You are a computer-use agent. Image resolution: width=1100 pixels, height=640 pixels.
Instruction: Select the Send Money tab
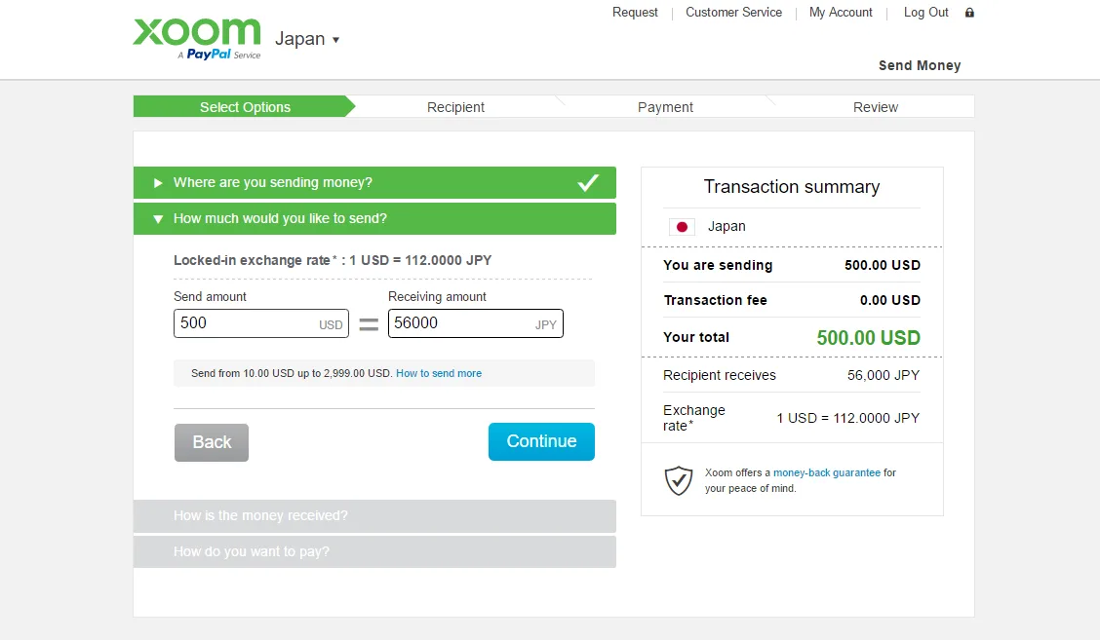[920, 66]
